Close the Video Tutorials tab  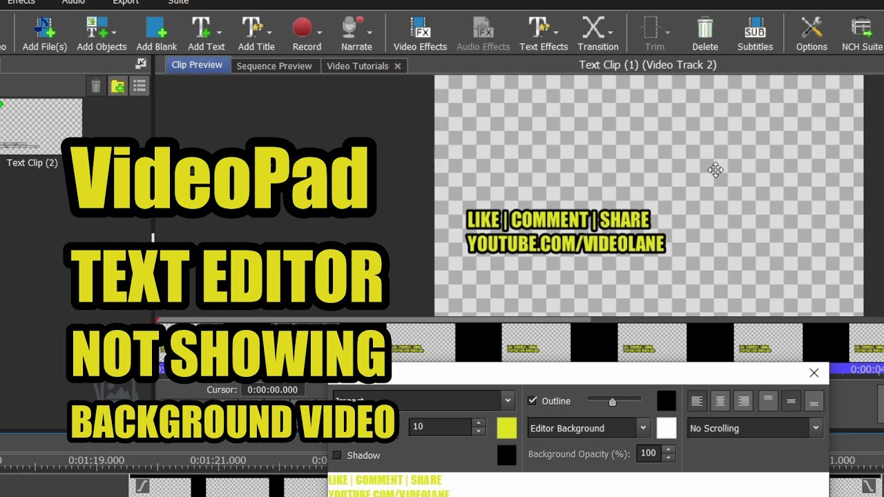tap(397, 66)
